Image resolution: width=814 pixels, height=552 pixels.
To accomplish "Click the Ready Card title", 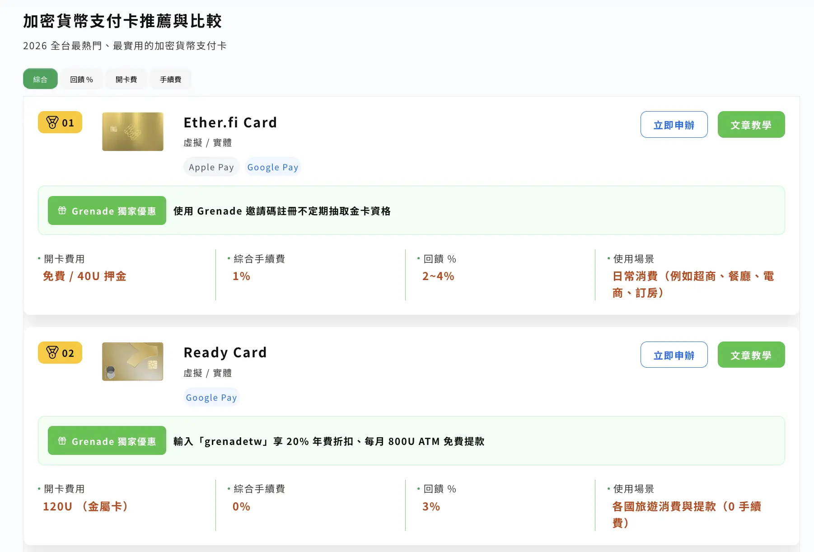I will 225,352.
